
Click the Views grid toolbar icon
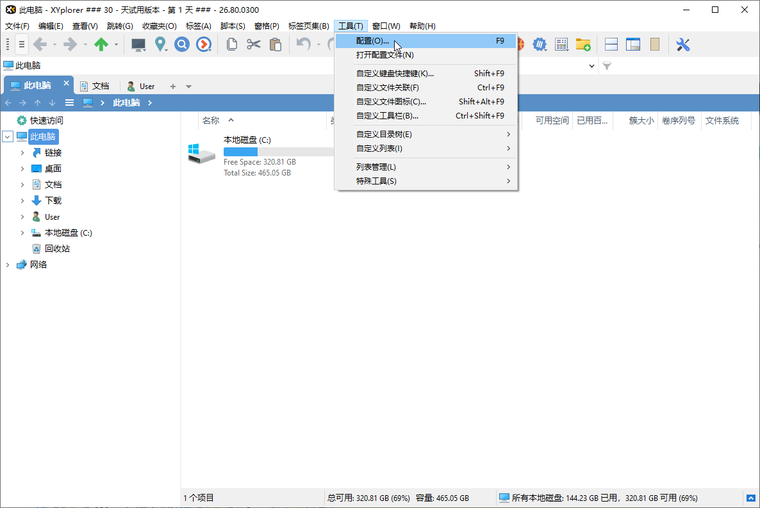point(561,45)
